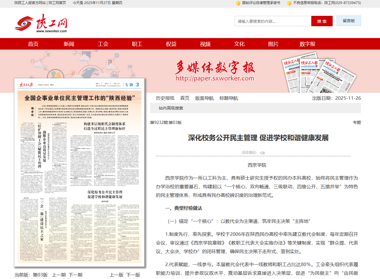Open 视频 section from the menu

(205, 44)
